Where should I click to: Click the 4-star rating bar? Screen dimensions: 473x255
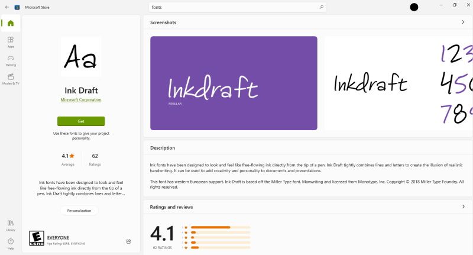221,233
